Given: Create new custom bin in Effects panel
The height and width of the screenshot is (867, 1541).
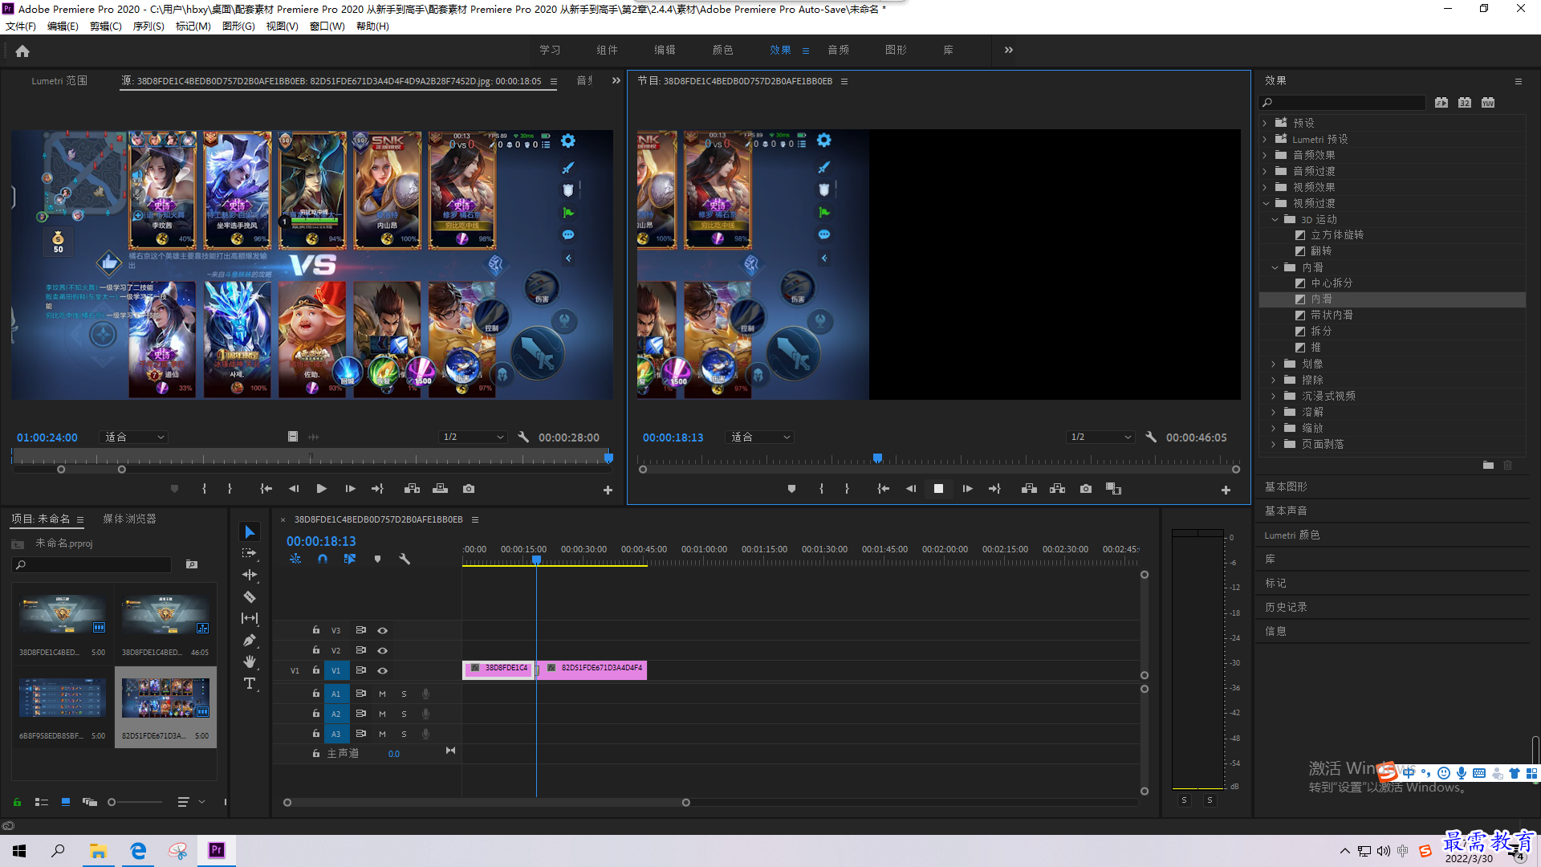Looking at the screenshot, I should [x=1488, y=465].
